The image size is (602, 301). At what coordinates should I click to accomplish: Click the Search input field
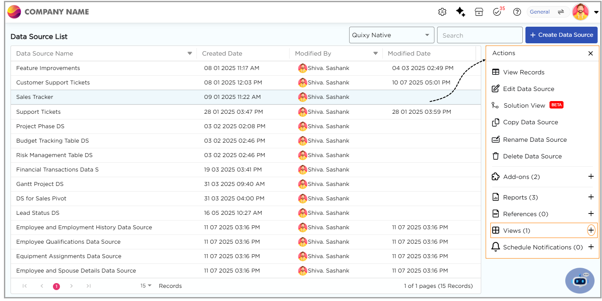(479, 35)
